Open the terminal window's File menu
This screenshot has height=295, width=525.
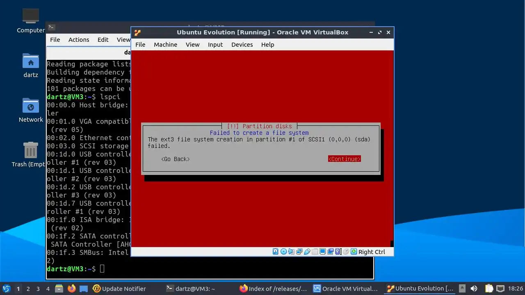click(x=55, y=40)
